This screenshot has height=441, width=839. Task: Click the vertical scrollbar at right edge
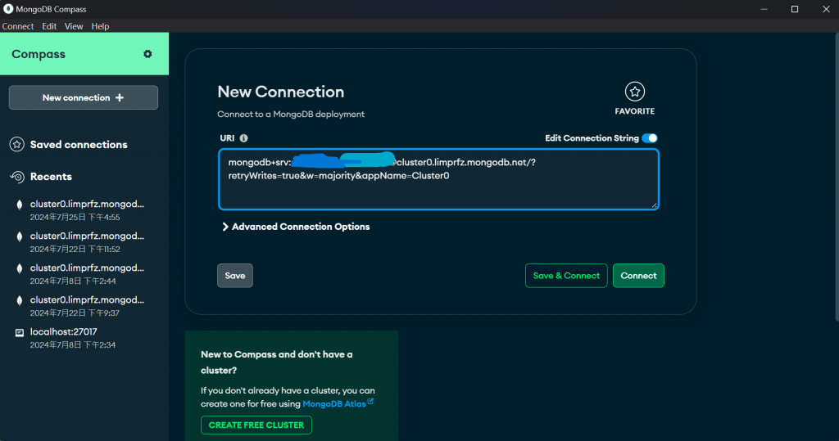pyautogui.click(x=837, y=177)
